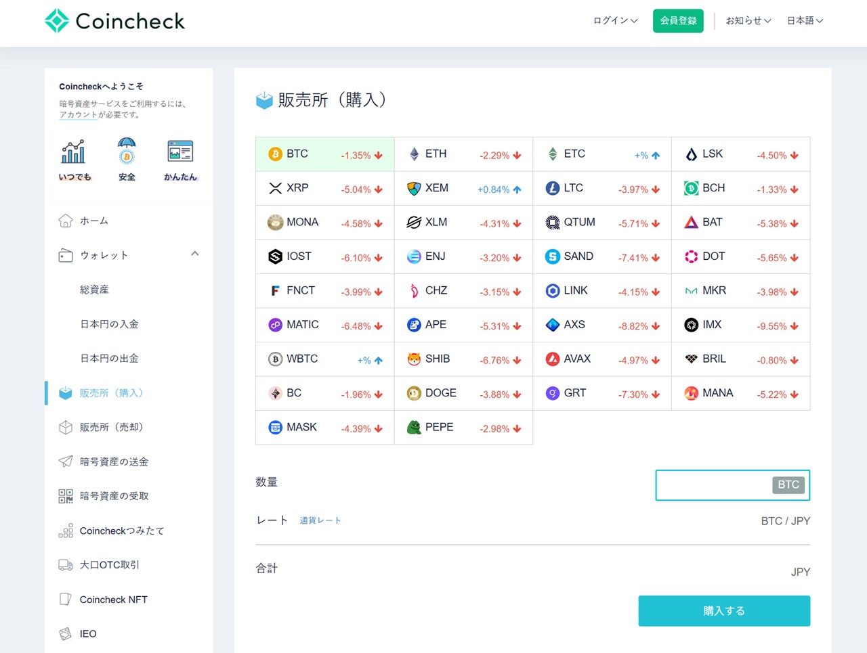Select the XRP coin icon
This screenshot has height=653, width=867.
[275, 188]
